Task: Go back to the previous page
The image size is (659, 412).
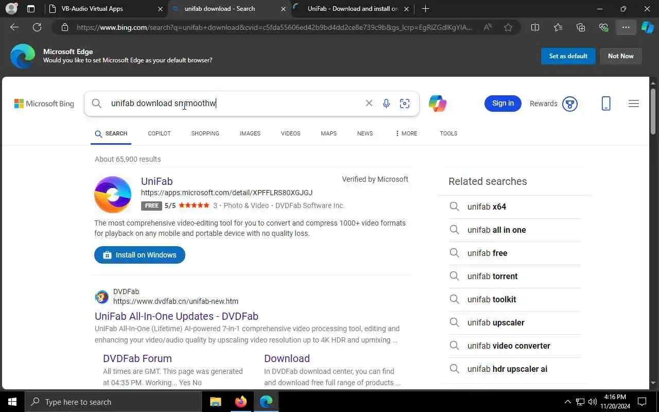Action: [x=14, y=27]
